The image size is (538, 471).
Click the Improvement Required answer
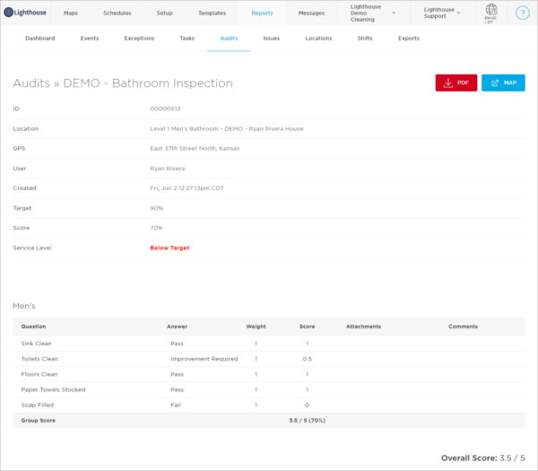point(204,359)
